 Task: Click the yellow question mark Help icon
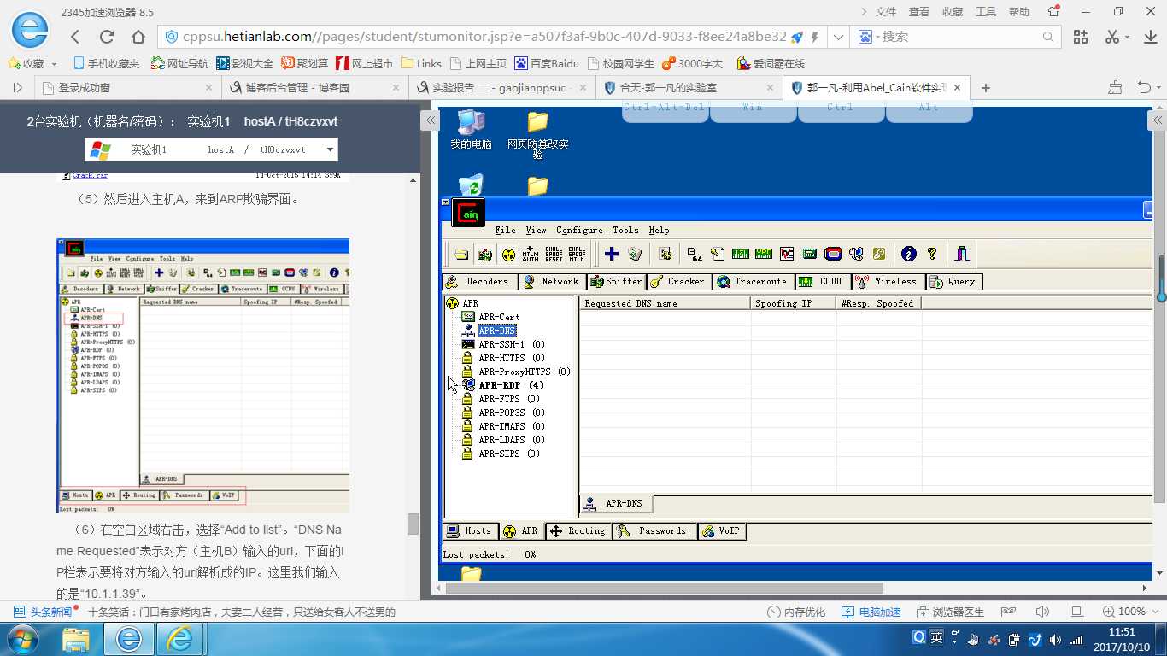point(932,254)
